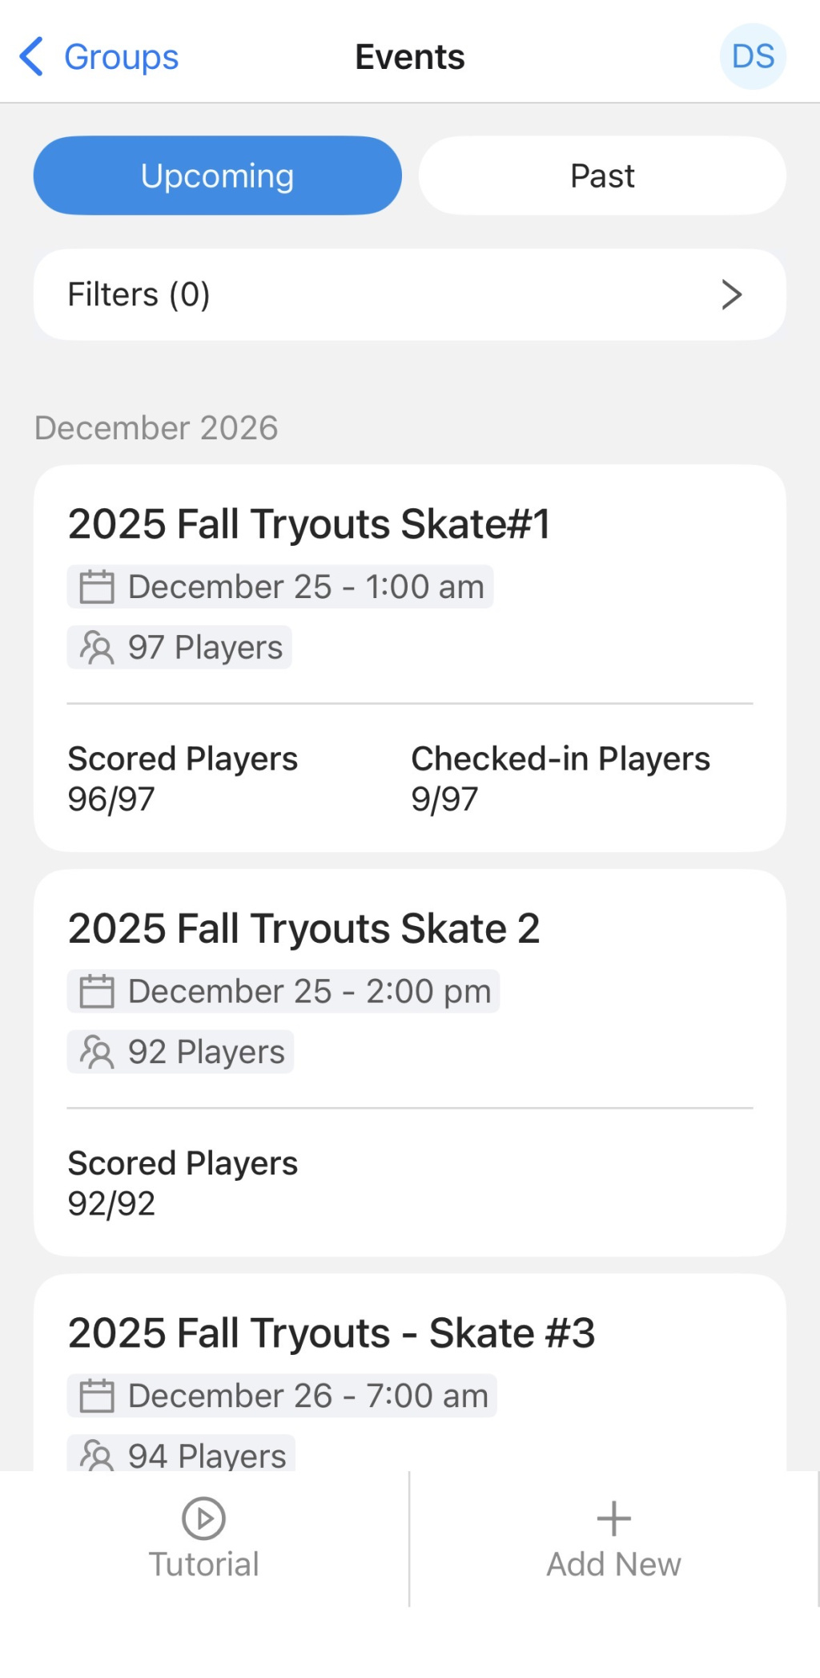Image resolution: width=820 pixels, height=1678 pixels.
Task: Tap calendar icon next to December 25 - 2:00 pm
Action: click(x=97, y=991)
